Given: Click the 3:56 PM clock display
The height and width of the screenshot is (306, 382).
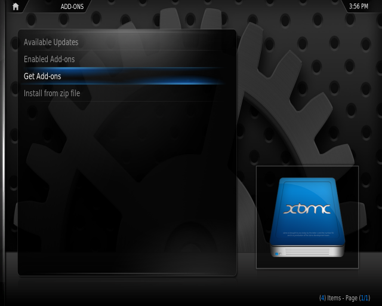Looking at the screenshot, I should coord(358,7).
